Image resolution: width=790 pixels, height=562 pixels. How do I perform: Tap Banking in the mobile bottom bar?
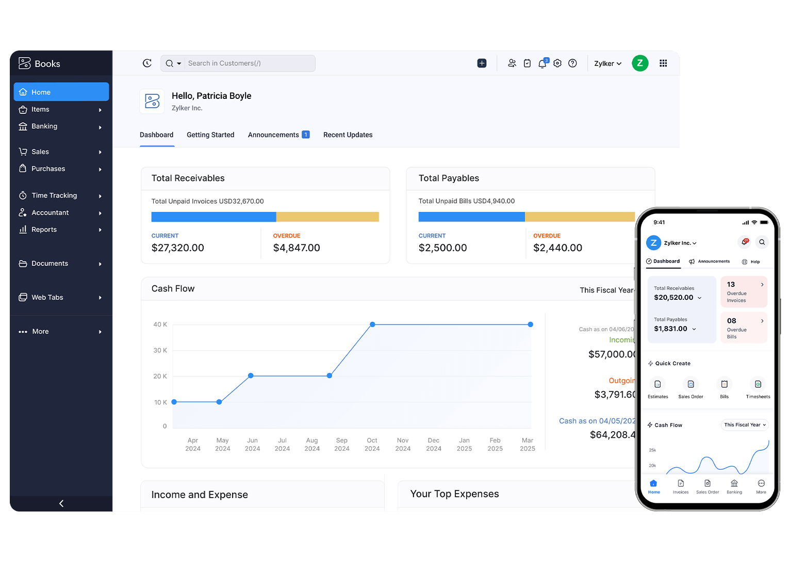(x=734, y=486)
